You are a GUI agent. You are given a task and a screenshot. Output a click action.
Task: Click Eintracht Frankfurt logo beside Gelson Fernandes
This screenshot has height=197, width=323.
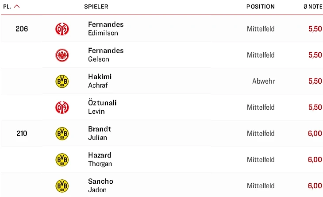click(x=62, y=55)
